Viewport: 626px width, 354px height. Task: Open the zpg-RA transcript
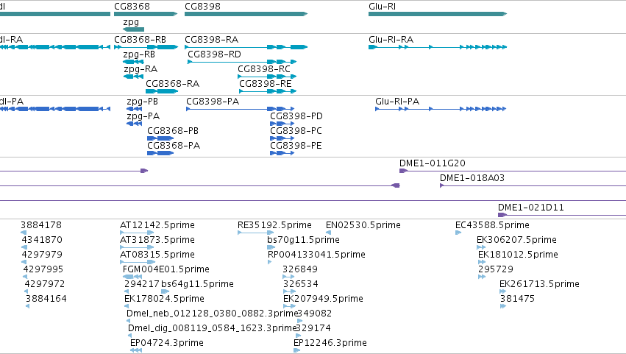[x=133, y=77]
